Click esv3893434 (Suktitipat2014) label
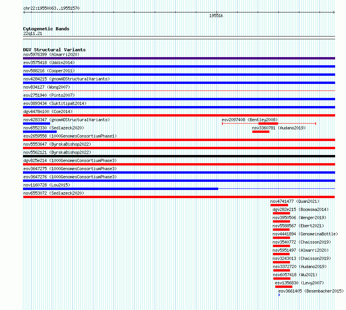The width and height of the screenshot is (346, 310). coord(55,103)
